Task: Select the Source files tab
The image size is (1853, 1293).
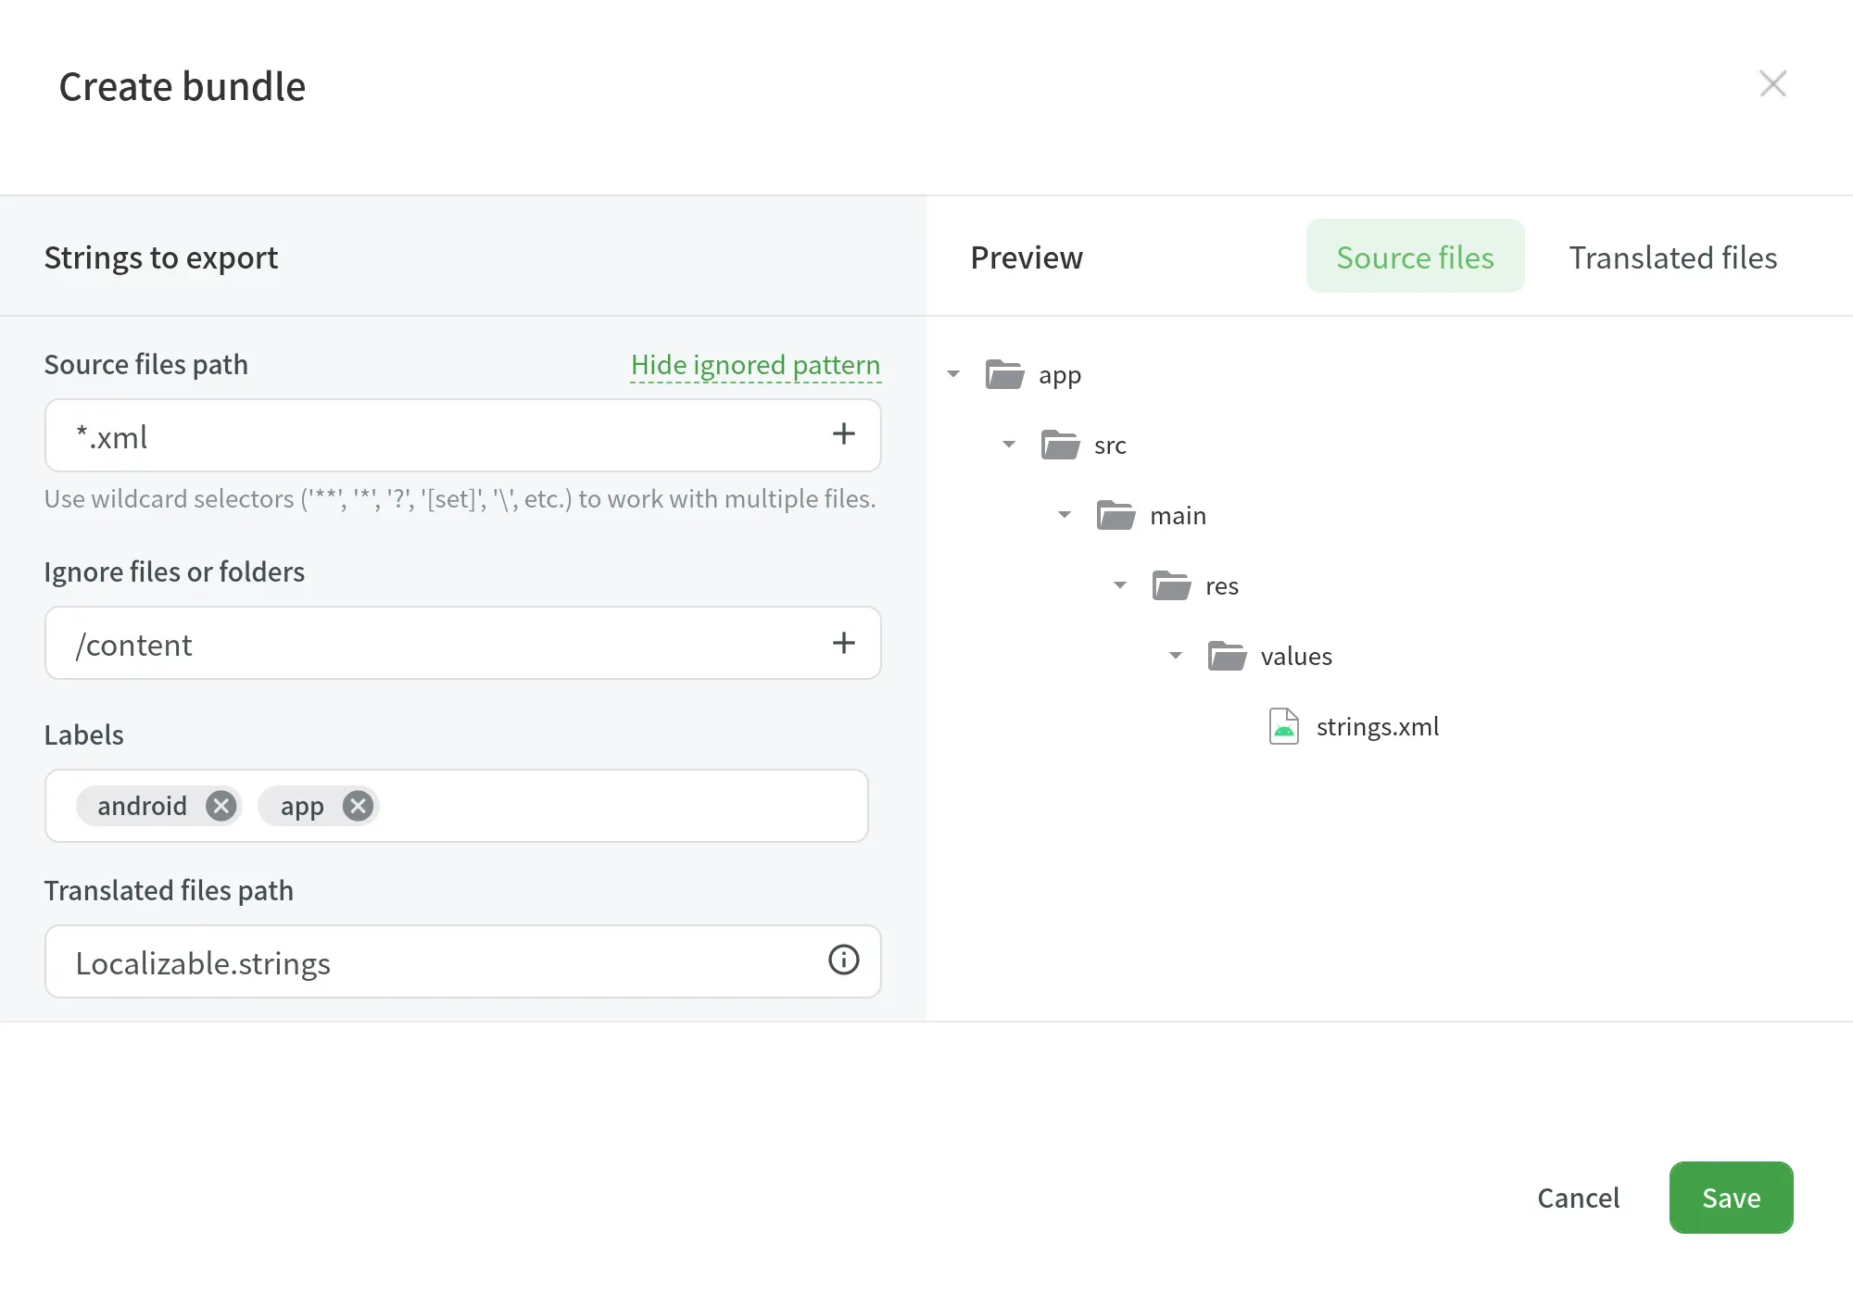Action: pyautogui.click(x=1415, y=257)
